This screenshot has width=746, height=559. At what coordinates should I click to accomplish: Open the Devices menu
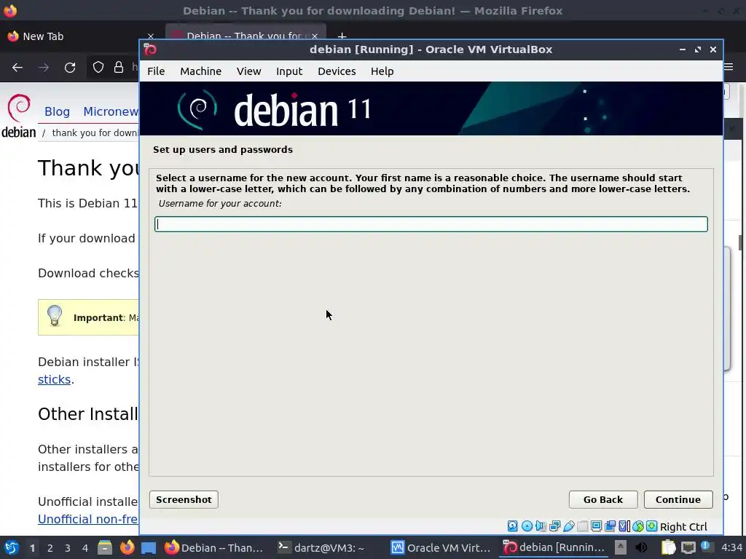tap(337, 71)
